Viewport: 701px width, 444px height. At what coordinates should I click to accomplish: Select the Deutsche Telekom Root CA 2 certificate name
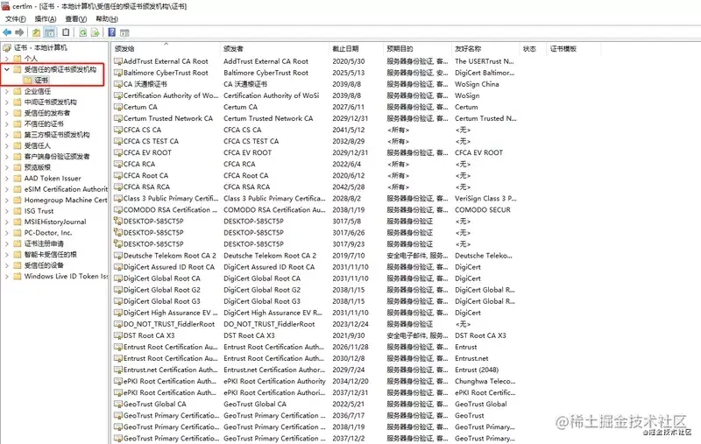pos(170,256)
